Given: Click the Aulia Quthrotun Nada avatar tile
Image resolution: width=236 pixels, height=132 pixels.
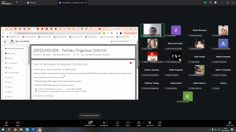Looking at the screenshot, I should pyautogui.click(x=223, y=44).
